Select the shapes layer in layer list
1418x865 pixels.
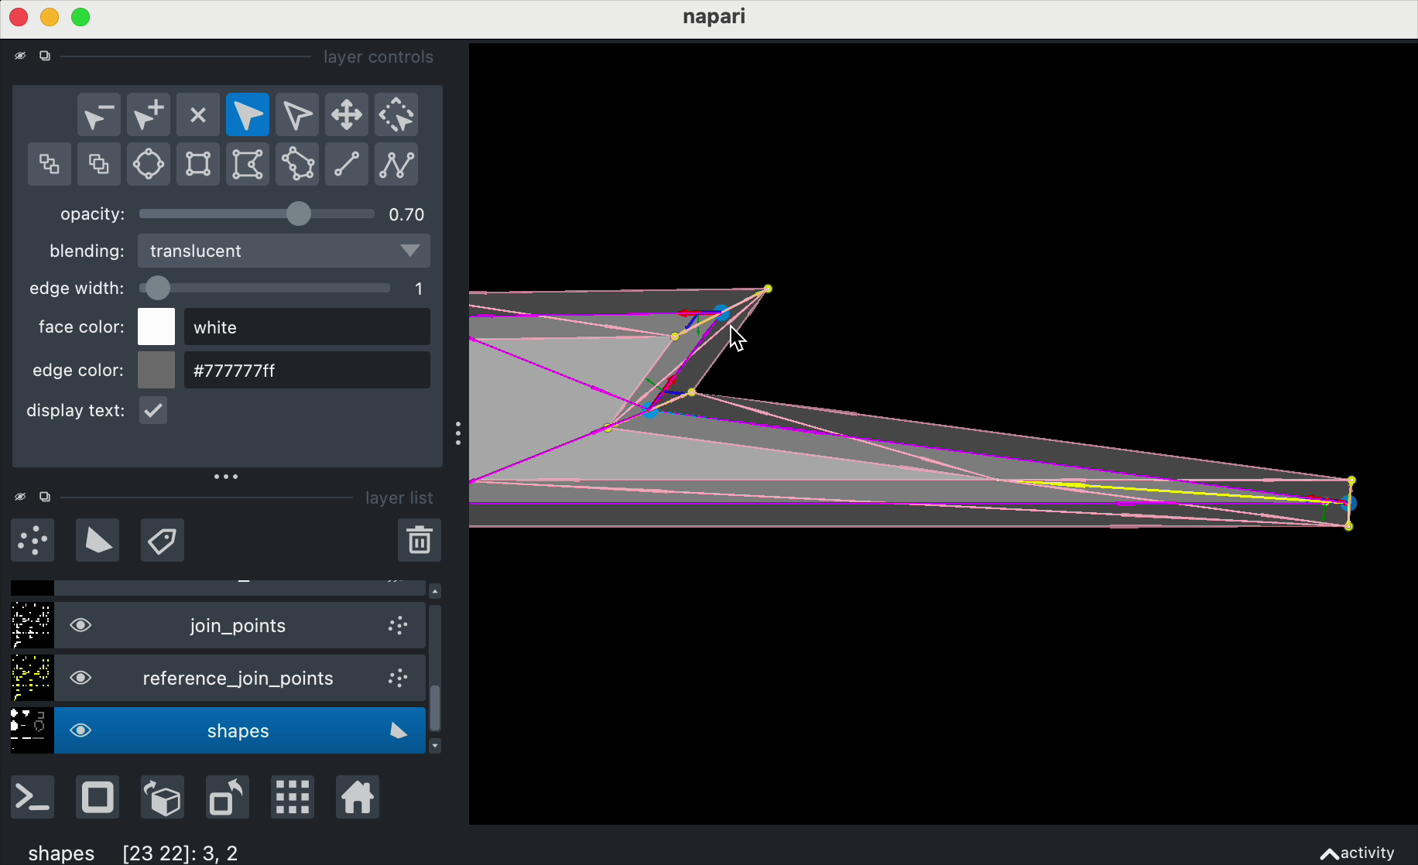[x=238, y=730]
